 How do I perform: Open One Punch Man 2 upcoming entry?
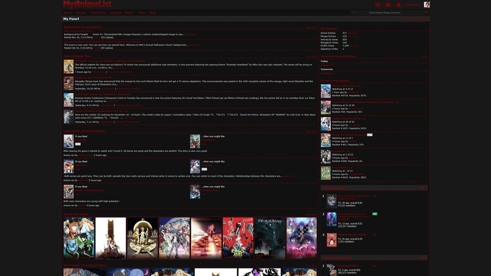tap(348, 266)
